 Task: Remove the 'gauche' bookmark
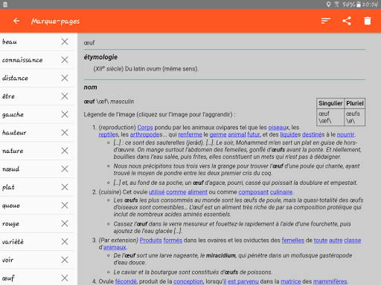[65, 114]
